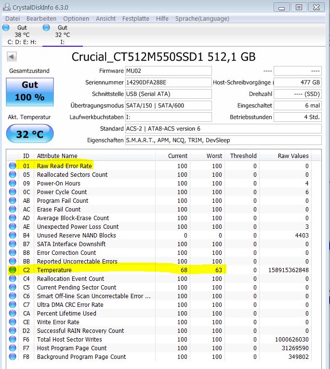Open the Sprache(Language) menu
This screenshot has height=369, width=330.
(202, 19)
